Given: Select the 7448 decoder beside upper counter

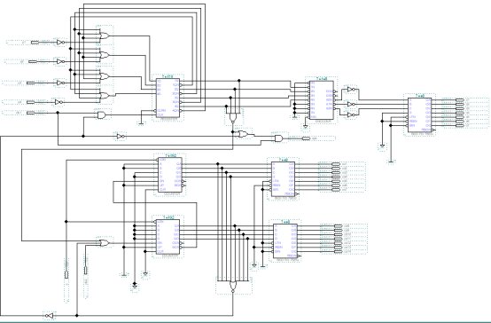Looking at the screenshot, I should (283, 179).
